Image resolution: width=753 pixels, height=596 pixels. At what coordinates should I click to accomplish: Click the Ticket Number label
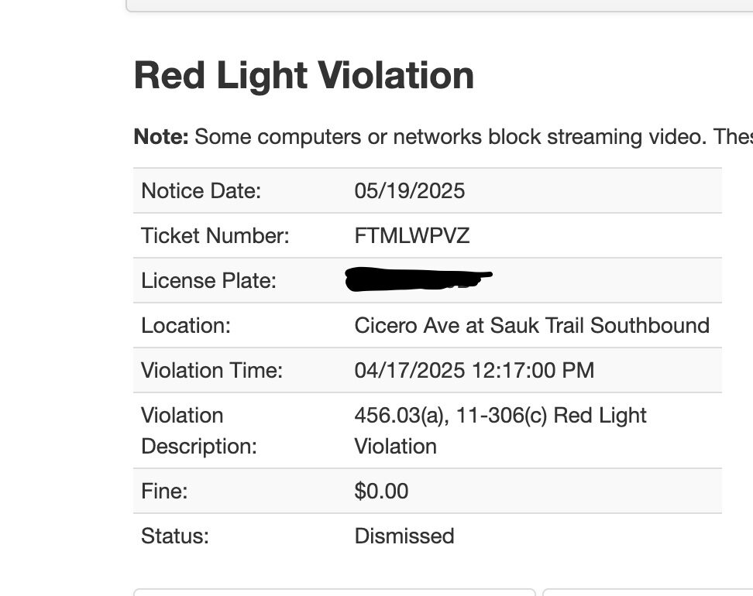point(215,235)
